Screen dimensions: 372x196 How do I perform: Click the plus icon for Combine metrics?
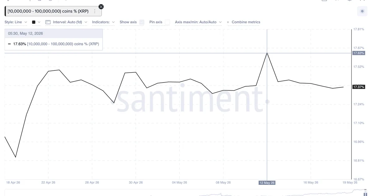[x=228, y=22]
